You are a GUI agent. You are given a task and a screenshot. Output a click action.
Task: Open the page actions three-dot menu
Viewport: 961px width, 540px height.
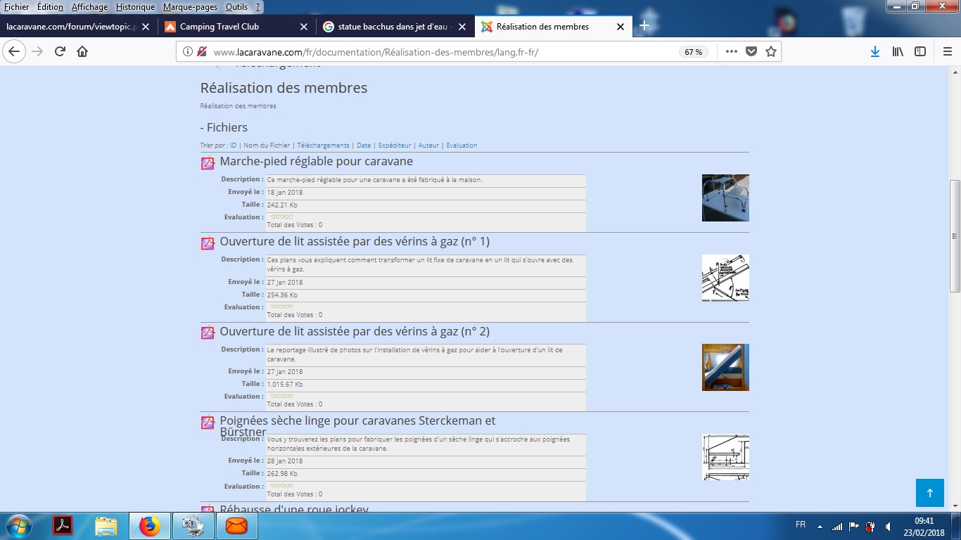731,51
